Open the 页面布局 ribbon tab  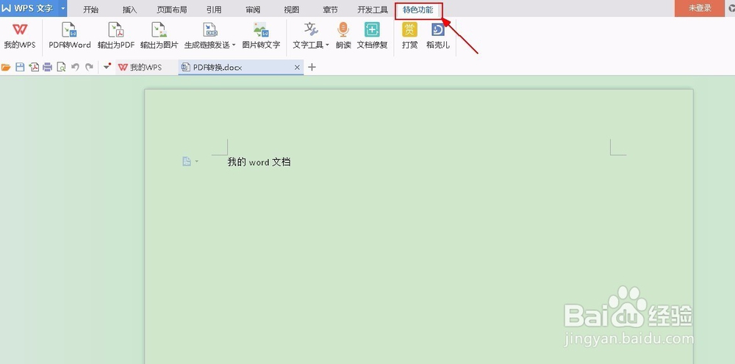point(171,10)
